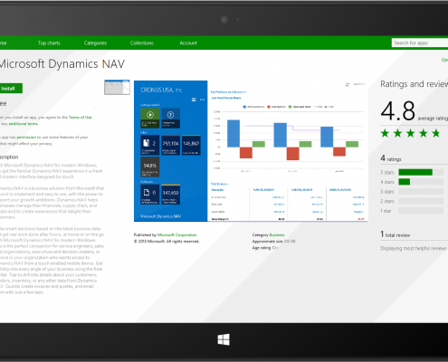Click the 4.8 average rating number
This screenshot has height=362, width=448.
click(x=398, y=111)
